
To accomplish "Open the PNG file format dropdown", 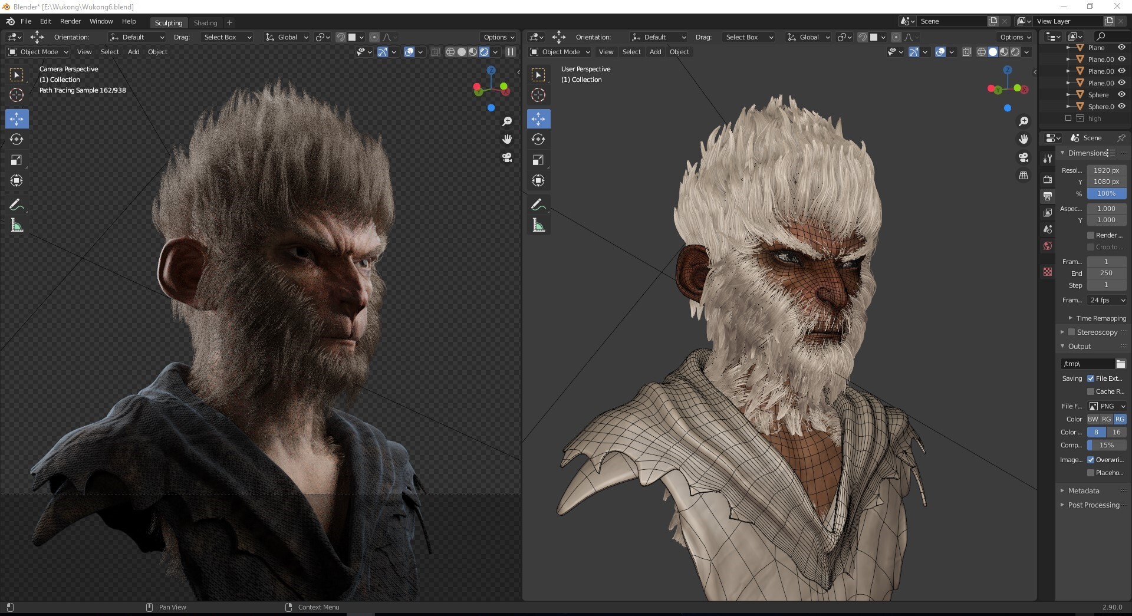I will [x=1107, y=406].
